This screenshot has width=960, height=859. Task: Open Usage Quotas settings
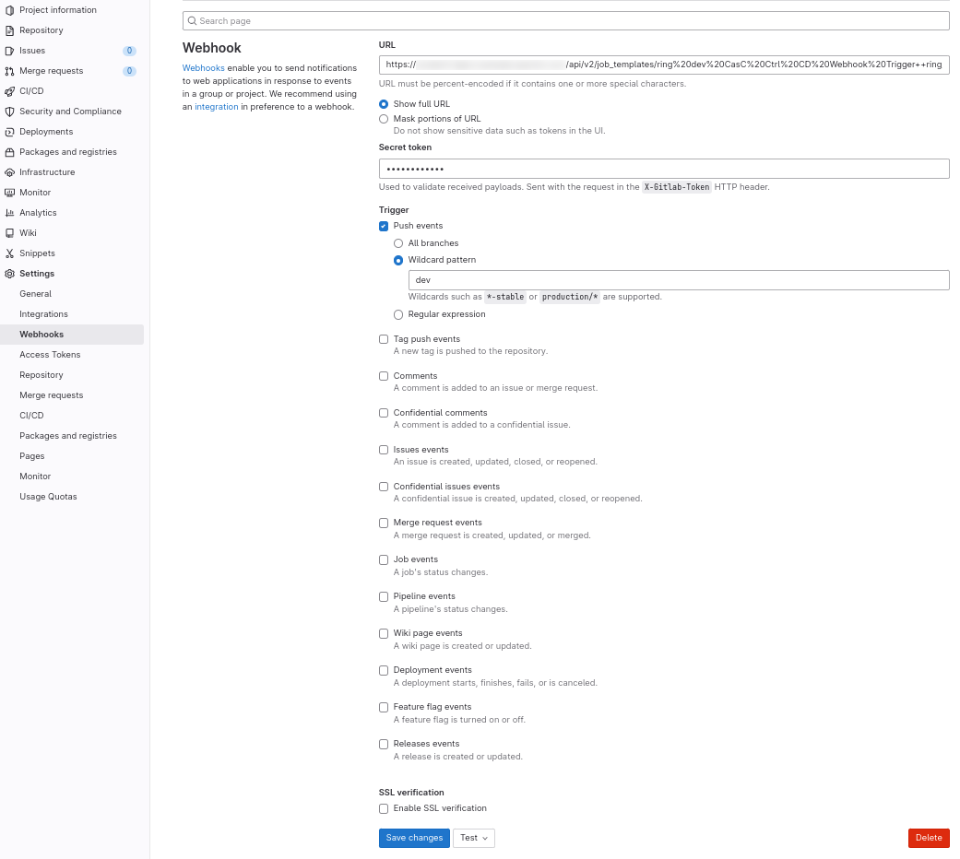(x=48, y=496)
